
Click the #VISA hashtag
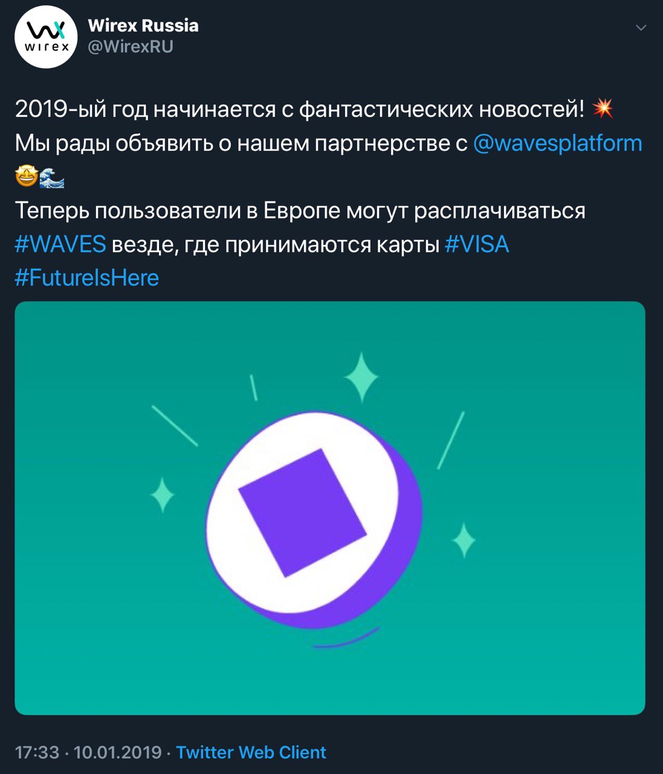(477, 244)
